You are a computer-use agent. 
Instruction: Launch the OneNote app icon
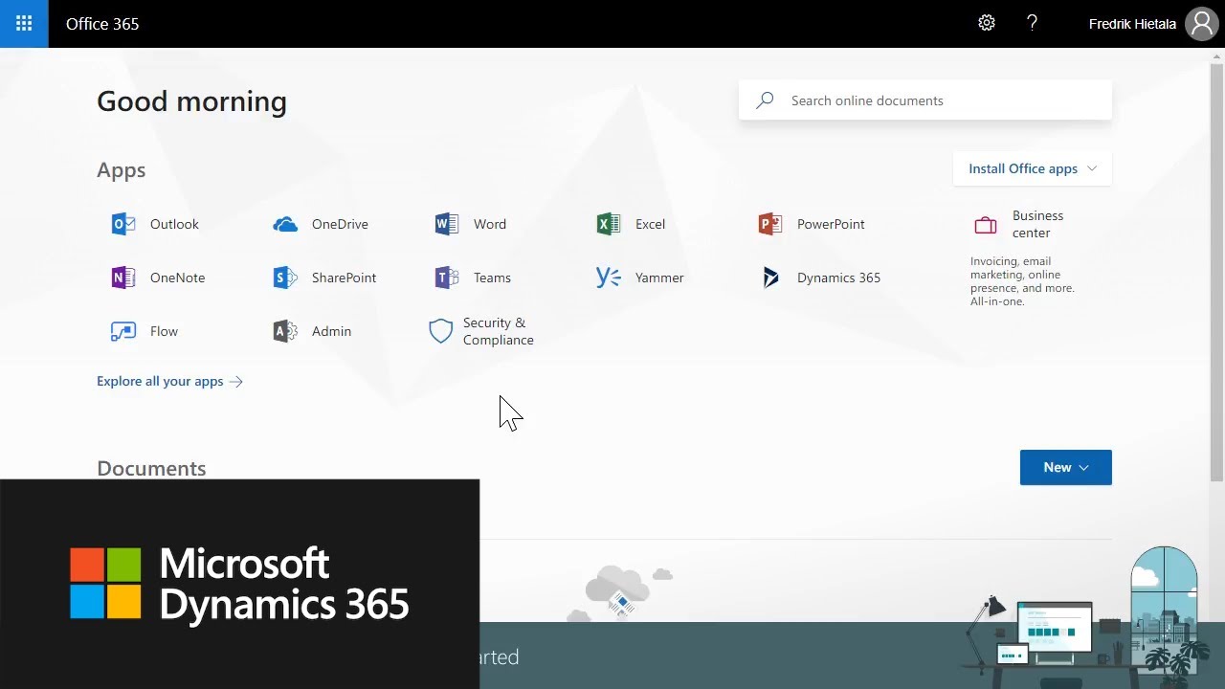123,278
